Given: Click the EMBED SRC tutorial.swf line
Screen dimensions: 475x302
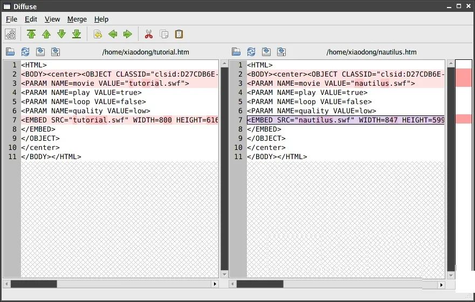Looking at the screenshot, I should [120, 120].
